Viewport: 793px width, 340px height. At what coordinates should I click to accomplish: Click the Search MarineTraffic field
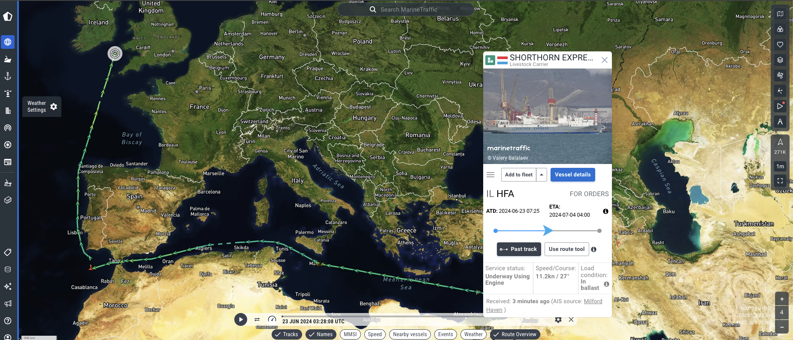click(406, 9)
